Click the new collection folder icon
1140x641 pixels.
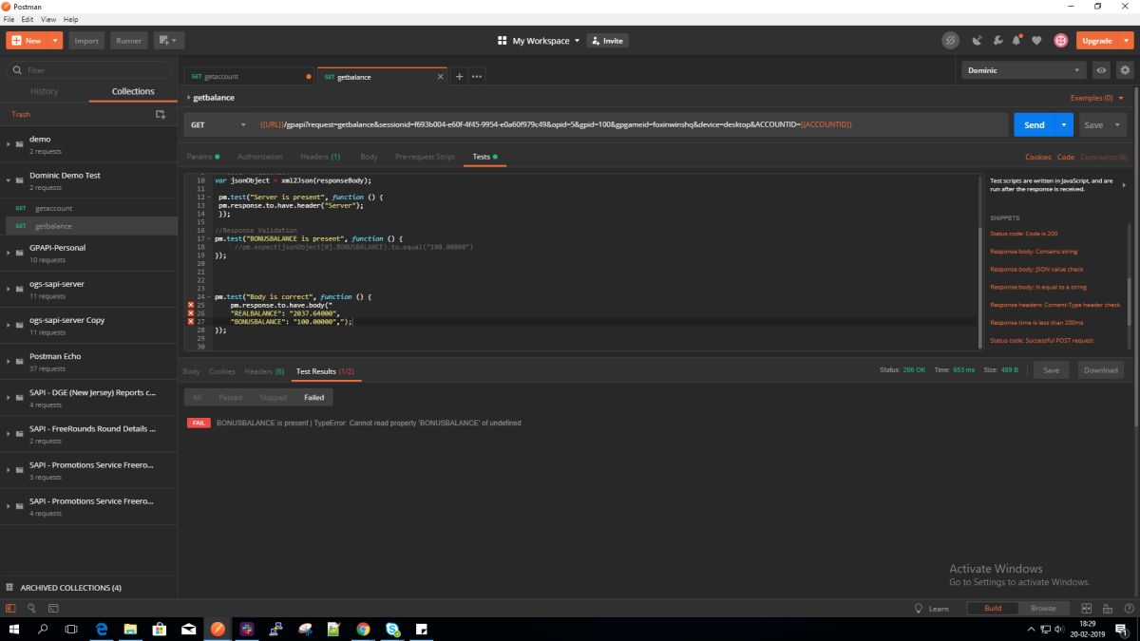161,114
